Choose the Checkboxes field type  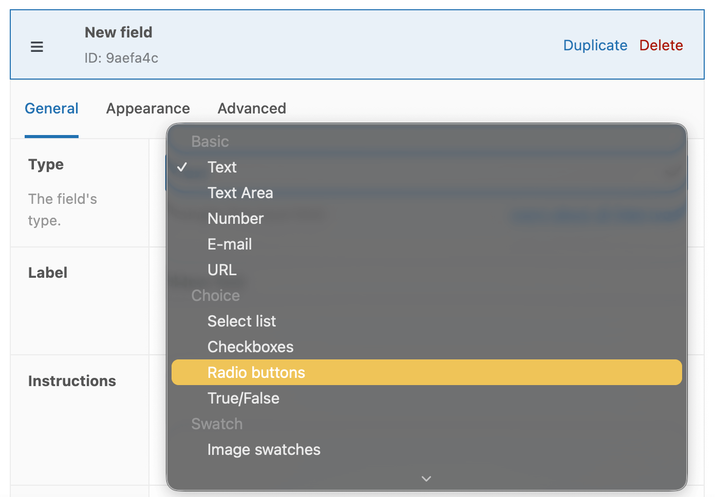point(250,347)
